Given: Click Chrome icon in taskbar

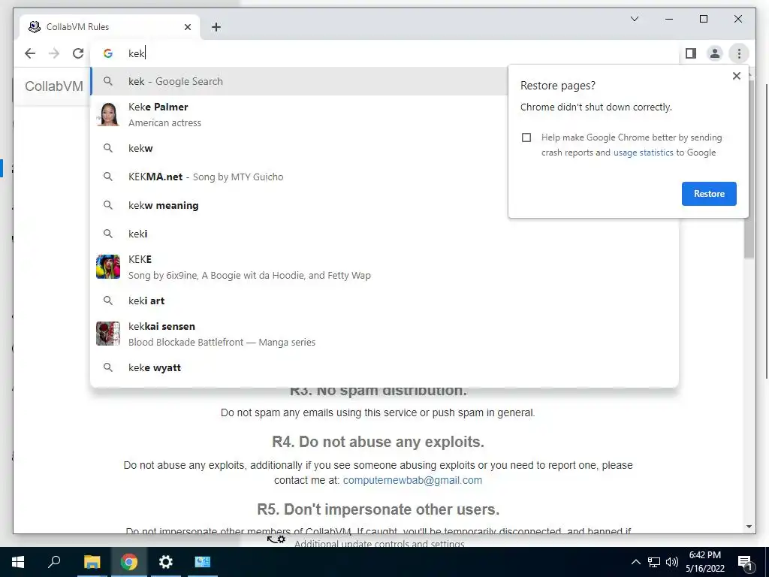Looking at the screenshot, I should tap(129, 562).
